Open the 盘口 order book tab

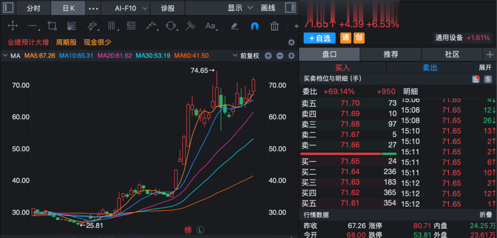(x=329, y=54)
